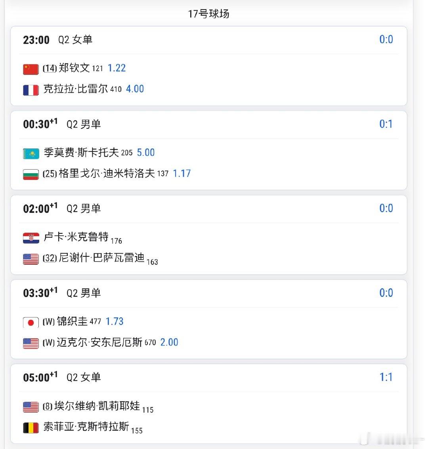Click the 17号球场 court heading
428x449 pixels.
click(209, 14)
